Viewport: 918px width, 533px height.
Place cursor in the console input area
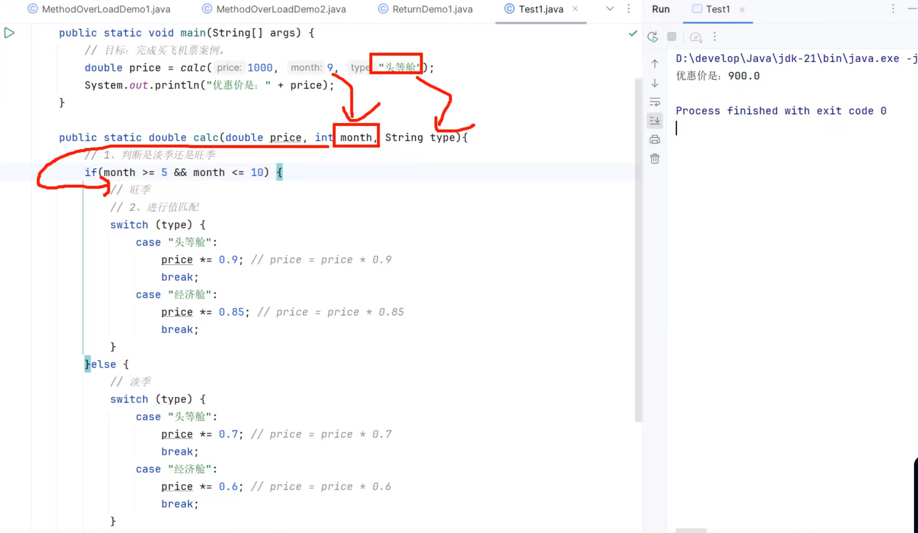click(792, 128)
